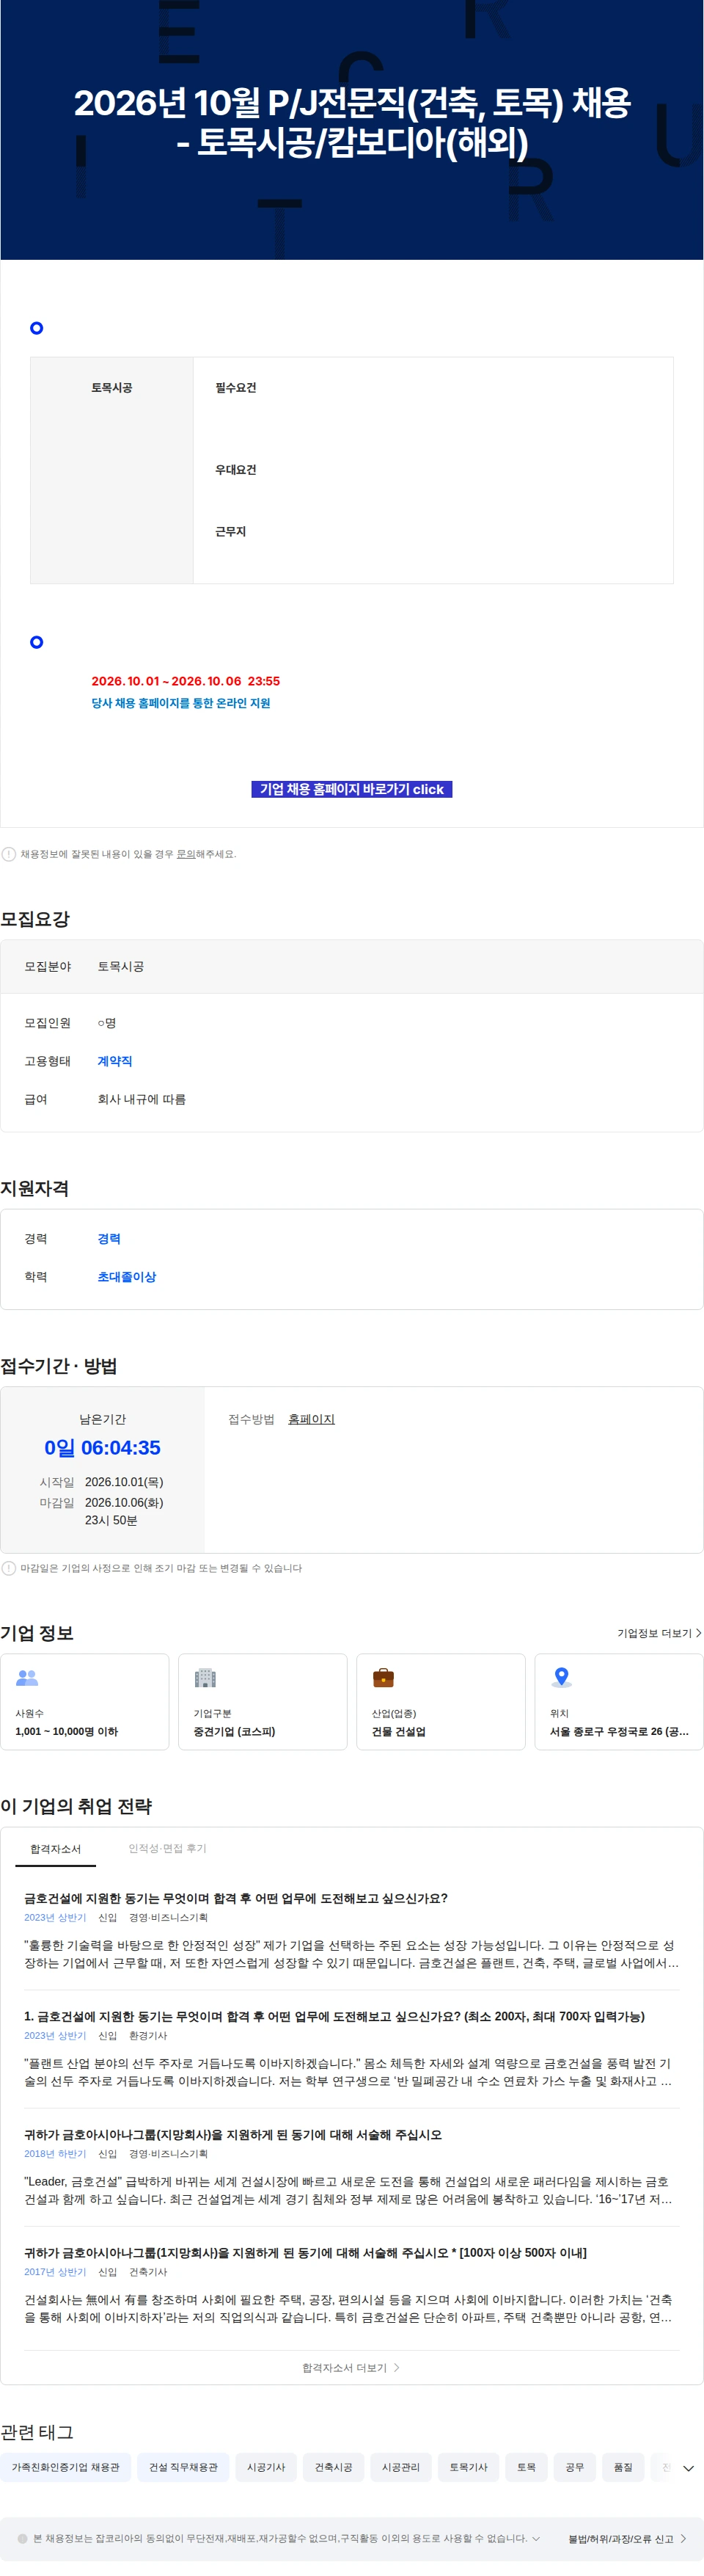Click 합격자소서 더보기 link
The width and height of the screenshot is (704, 2576).
pyautogui.click(x=351, y=2367)
